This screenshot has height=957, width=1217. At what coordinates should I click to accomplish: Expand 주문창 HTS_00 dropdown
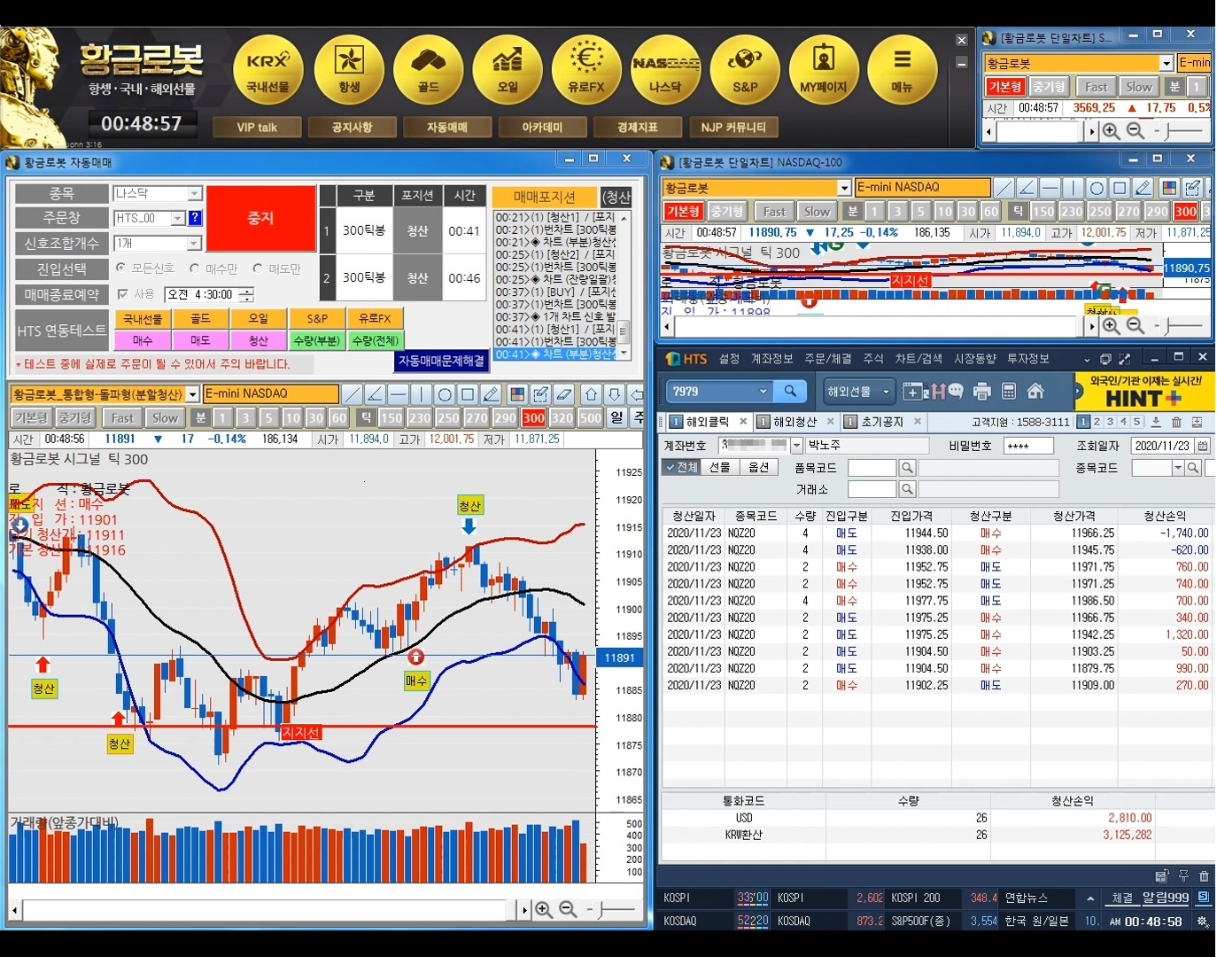click(178, 218)
